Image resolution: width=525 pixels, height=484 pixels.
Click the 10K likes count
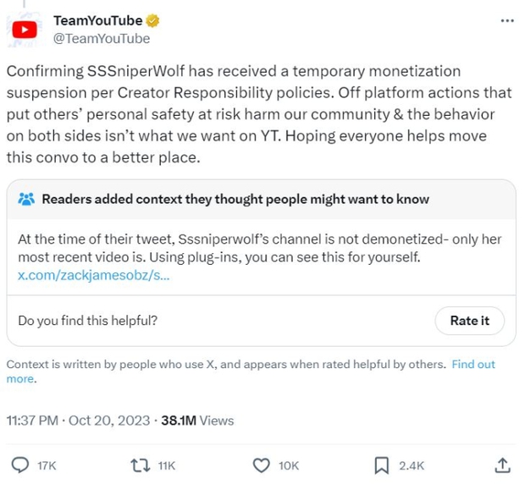pyautogui.click(x=289, y=465)
